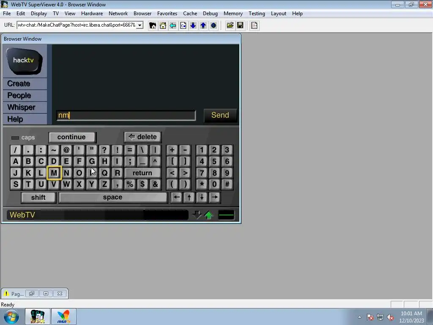Open the Display menu
The width and height of the screenshot is (433, 325).
click(38, 14)
